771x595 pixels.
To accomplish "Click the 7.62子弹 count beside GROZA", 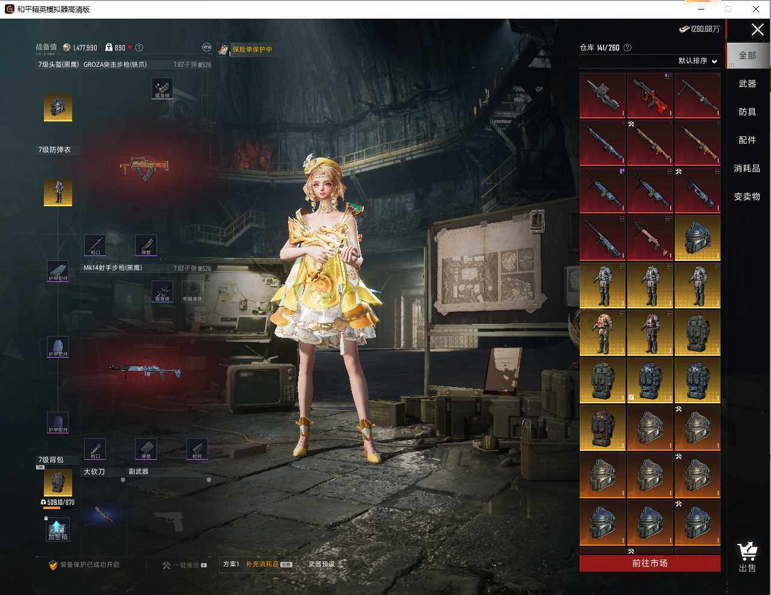I will (192, 64).
